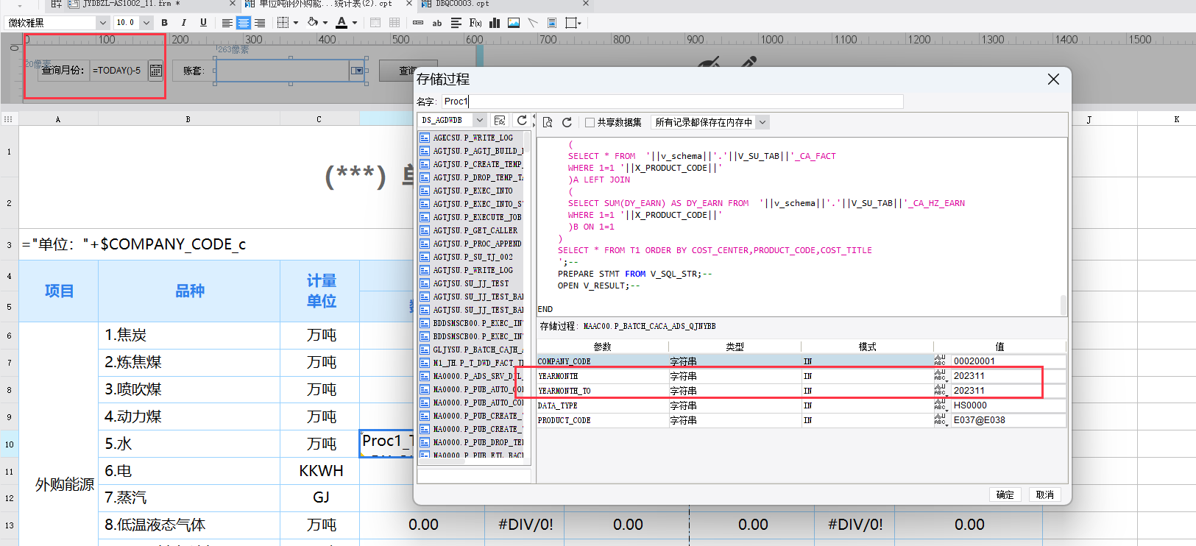The height and width of the screenshot is (546, 1196).
Task: Select cell containing 5.水
Action: pos(189,444)
